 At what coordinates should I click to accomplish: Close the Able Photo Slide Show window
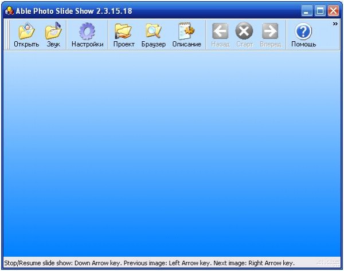[x=333, y=10]
